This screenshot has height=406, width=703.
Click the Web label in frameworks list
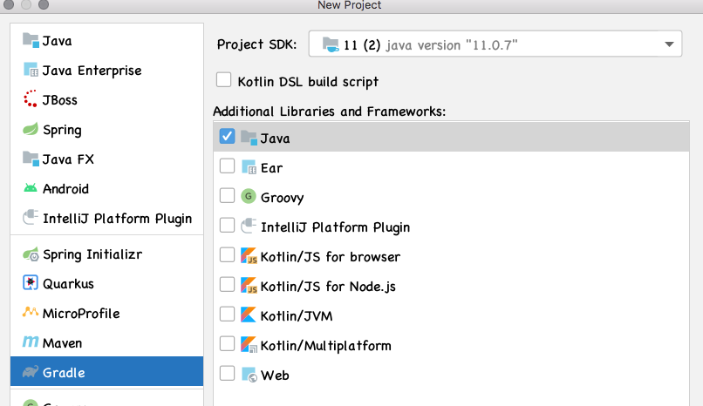pos(275,376)
